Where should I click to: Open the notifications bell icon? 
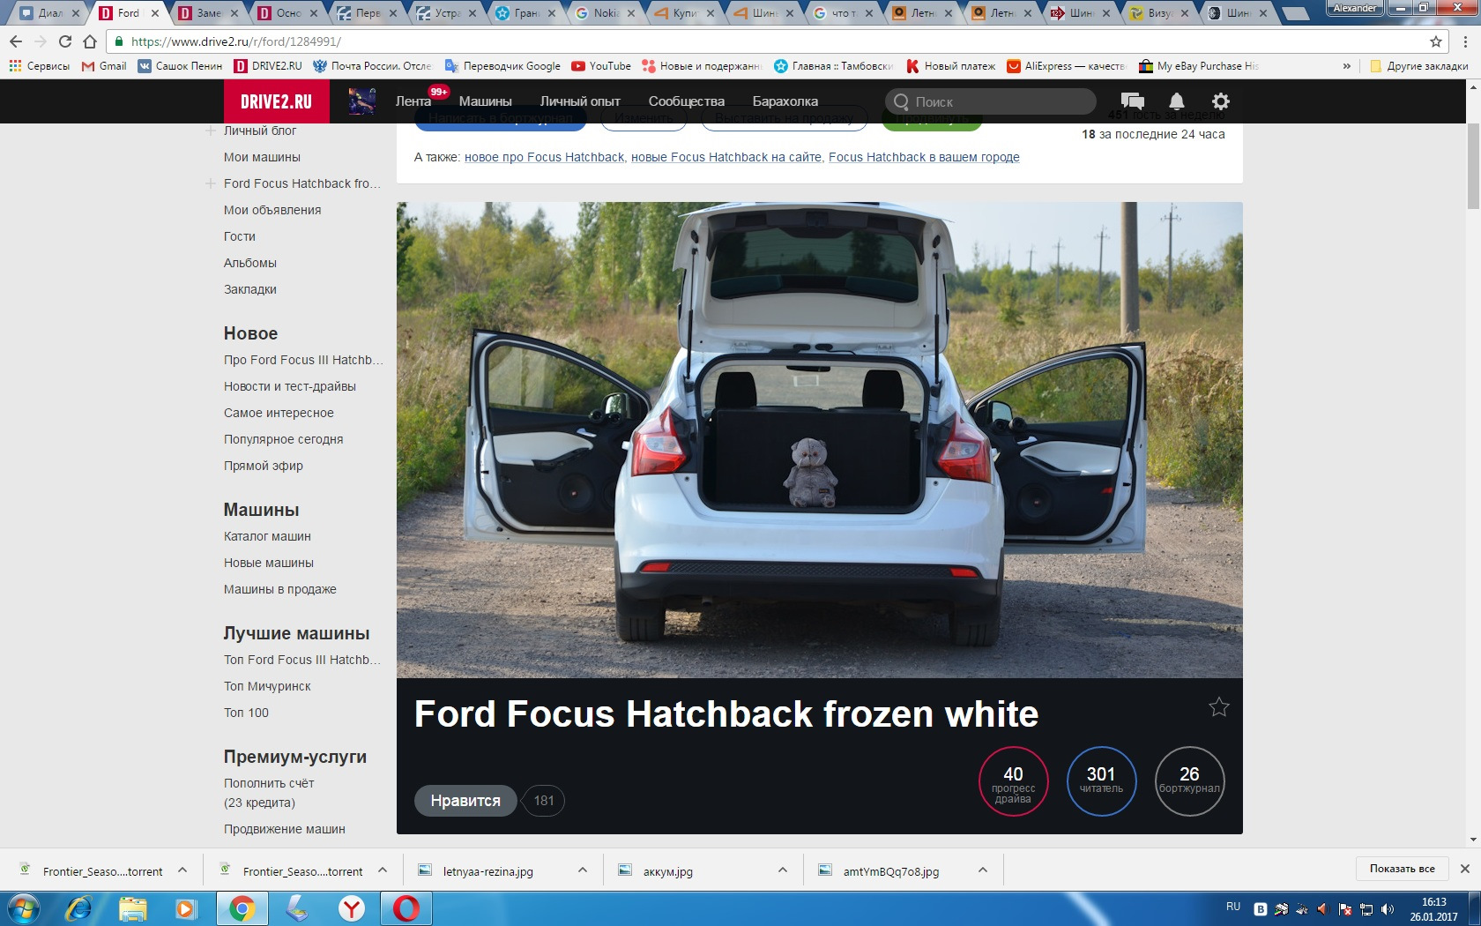[x=1177, y=101]
